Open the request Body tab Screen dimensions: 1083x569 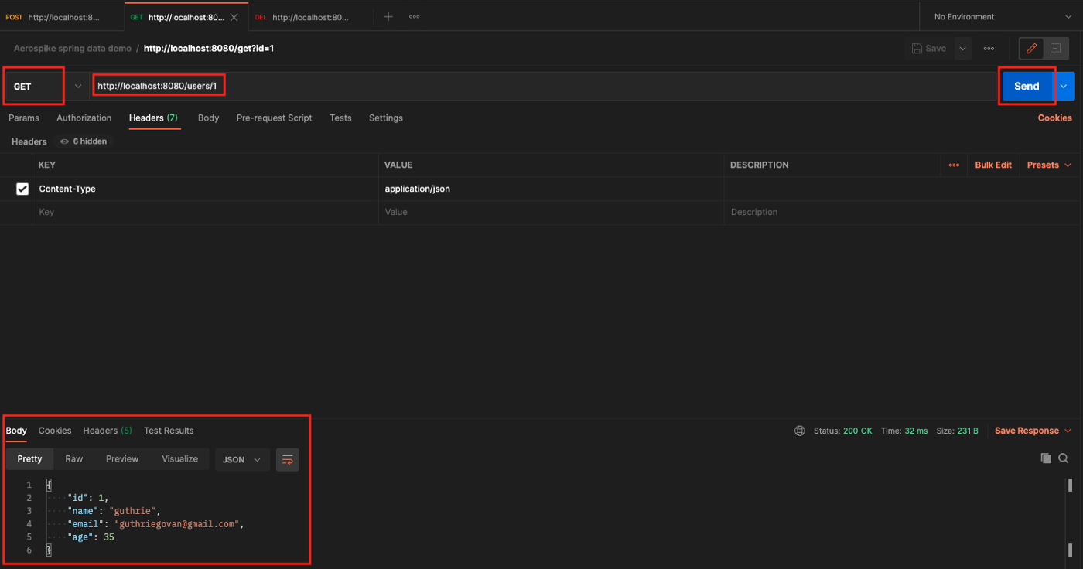[208, 118]
